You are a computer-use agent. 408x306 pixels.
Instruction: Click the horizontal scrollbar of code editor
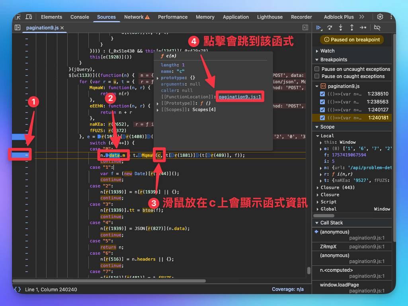click(x=109, y=281)
